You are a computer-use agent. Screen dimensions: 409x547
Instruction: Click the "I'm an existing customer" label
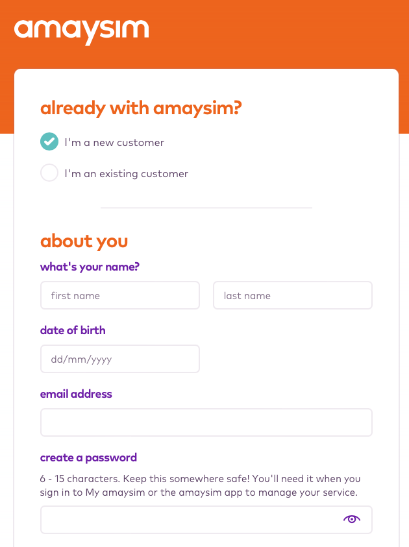(126, 174)
